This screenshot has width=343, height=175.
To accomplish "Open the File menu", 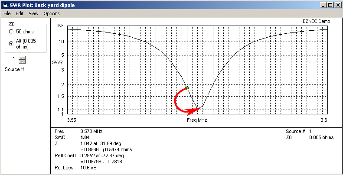I will pos(7,13).
